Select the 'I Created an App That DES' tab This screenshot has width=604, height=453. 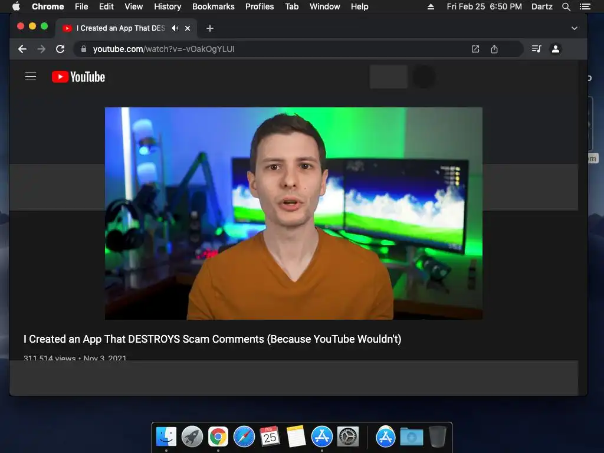pos(126,28)
